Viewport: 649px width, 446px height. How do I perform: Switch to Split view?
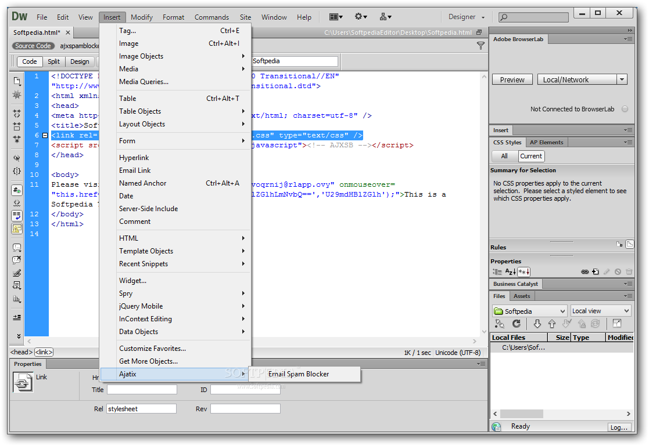pyautogui.click(x=53, y=61)
